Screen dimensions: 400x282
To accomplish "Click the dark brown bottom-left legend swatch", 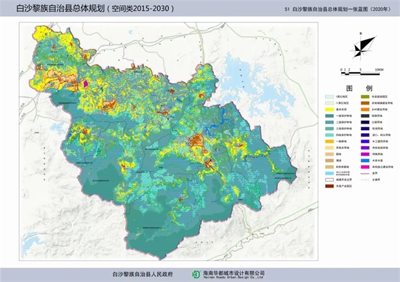I will pos(329,186).
